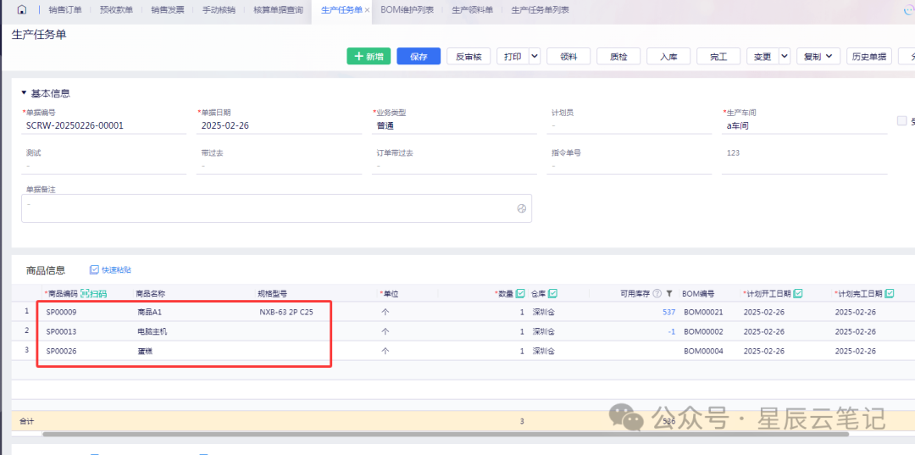Click the 电脑主机 name cell

152,331
